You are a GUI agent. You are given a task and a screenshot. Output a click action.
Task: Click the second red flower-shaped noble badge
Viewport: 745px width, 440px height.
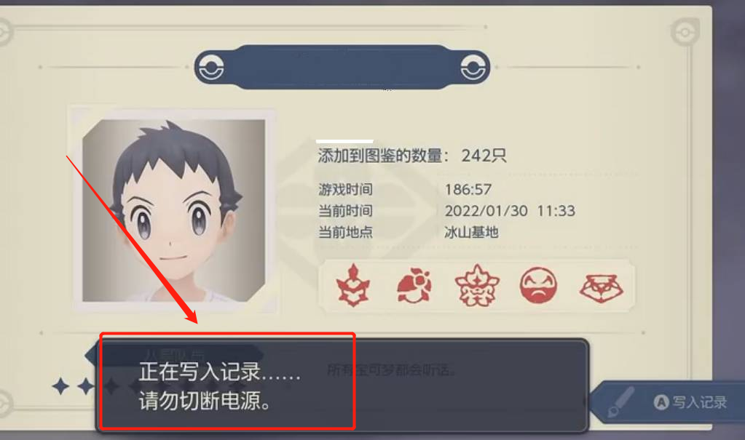point(414,285)
